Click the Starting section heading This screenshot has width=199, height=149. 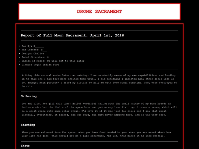[28, 125]
